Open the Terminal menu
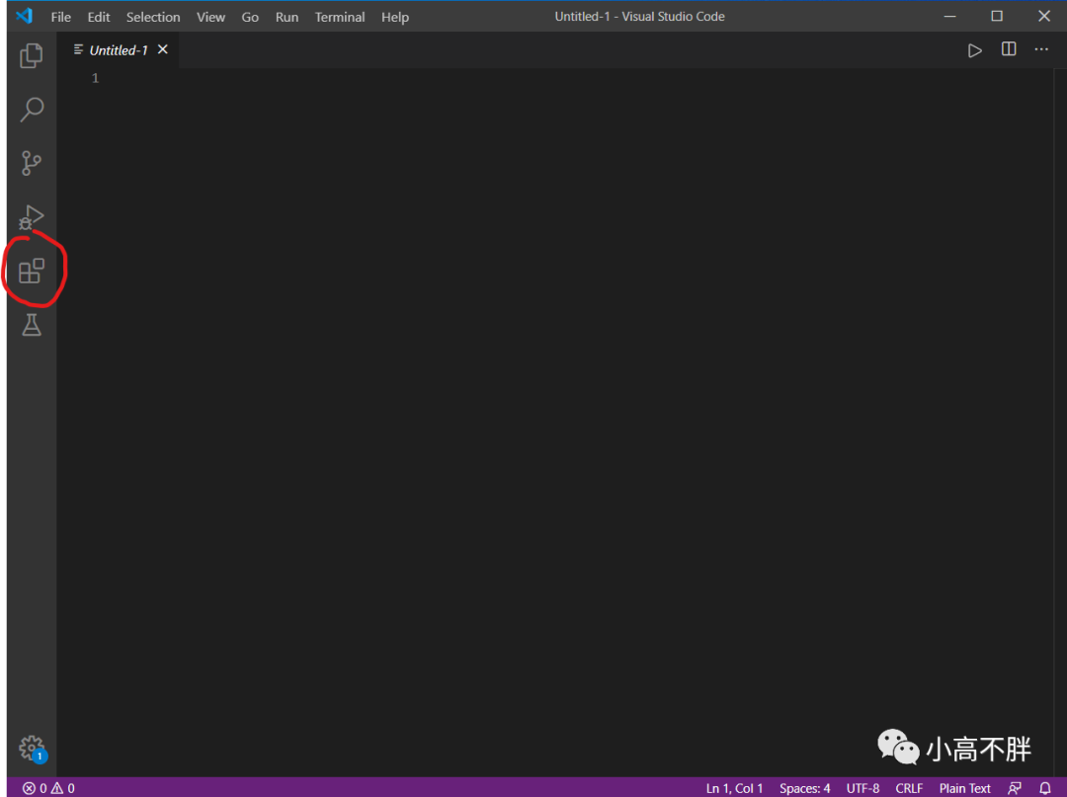The height and width of the screenshot is (797, 1067). point(340,17)
